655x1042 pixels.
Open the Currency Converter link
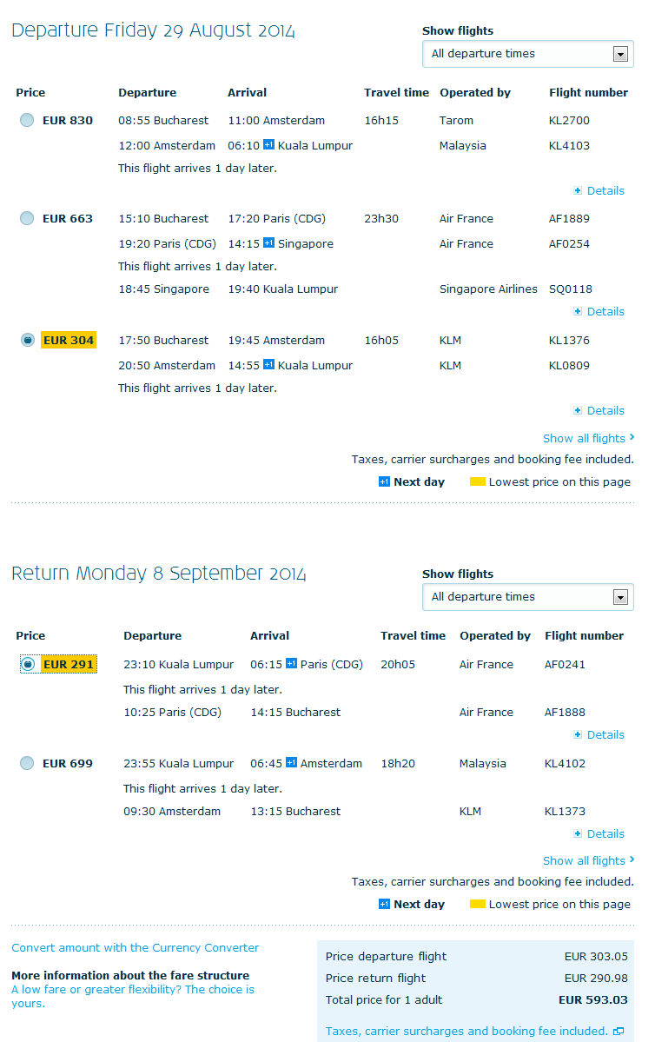point(136,948)
